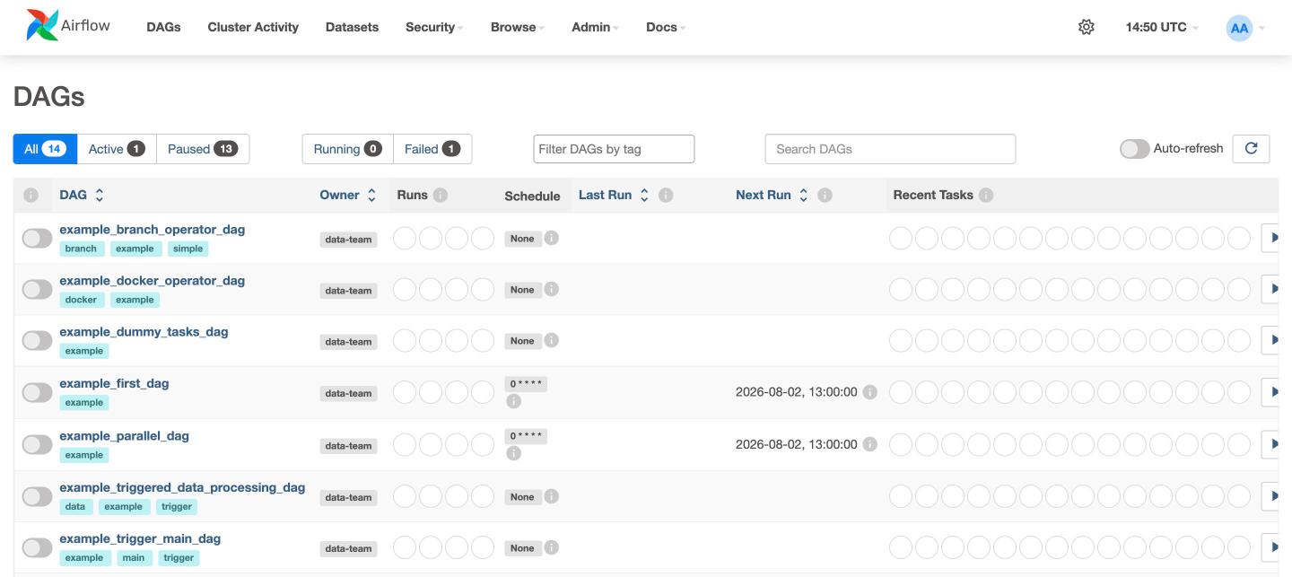Click the info icon in the toggle column header
The height and width of the screenshot is (577, 1292).
pyautogui.click(x=31, y=195)
